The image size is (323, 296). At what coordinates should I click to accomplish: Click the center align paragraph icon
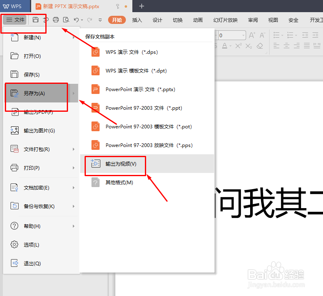pos(287,46)
